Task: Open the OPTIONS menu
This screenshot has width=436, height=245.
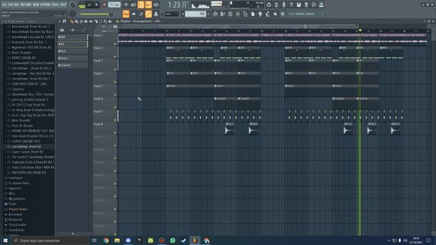Action: (46, 5)
